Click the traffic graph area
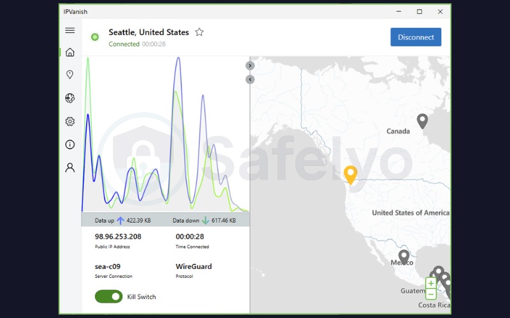This screenshot has height=318, width=510. click(x=165, y=134)
